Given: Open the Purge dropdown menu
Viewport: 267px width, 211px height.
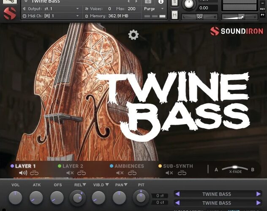Looking at the screenshot, I should (162, 9).
